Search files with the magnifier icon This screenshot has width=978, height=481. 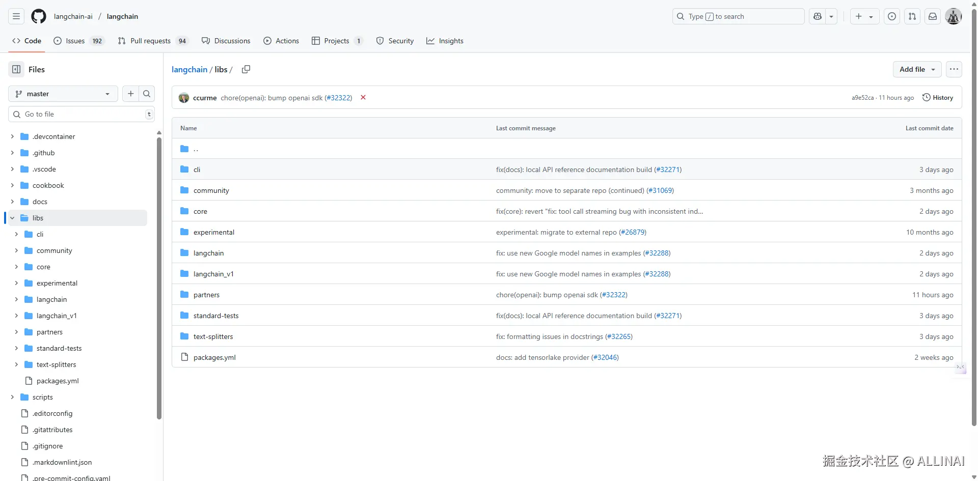(x=147, y=94)
